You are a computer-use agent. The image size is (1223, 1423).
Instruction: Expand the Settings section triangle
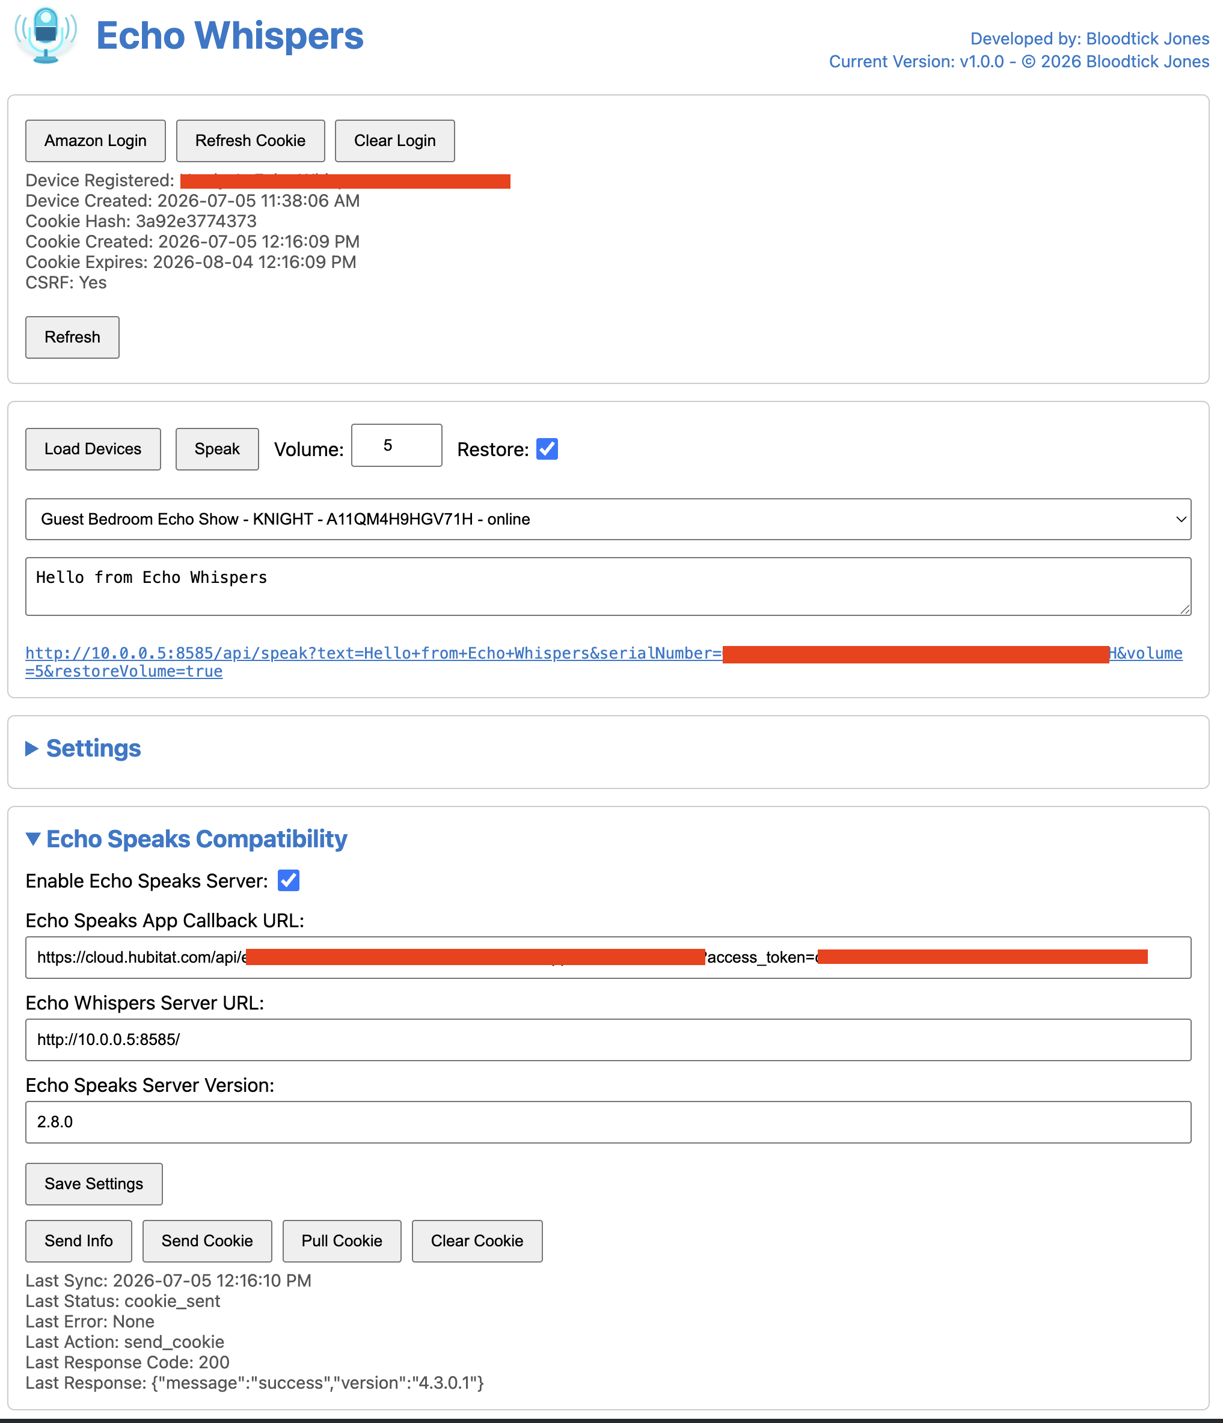coord(32,748)
